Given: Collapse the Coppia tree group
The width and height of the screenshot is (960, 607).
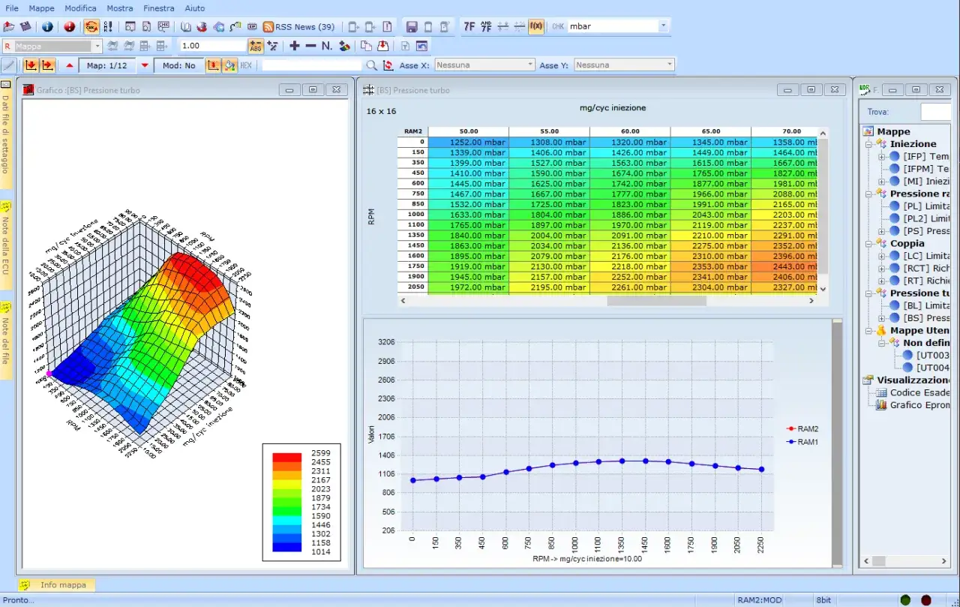Looking at the screenshot, I should pos(868,244).
